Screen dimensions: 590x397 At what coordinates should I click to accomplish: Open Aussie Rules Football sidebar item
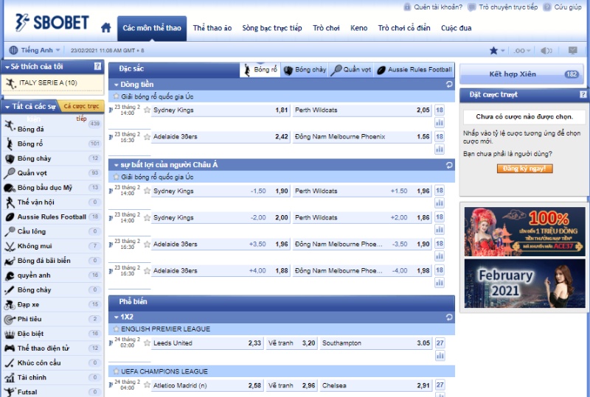pyautogui.click(x=52, y=217)
